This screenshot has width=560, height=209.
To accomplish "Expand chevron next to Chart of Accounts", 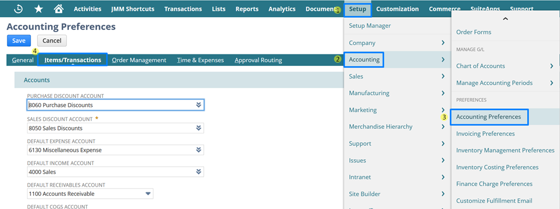I will (x=552, y=66).
